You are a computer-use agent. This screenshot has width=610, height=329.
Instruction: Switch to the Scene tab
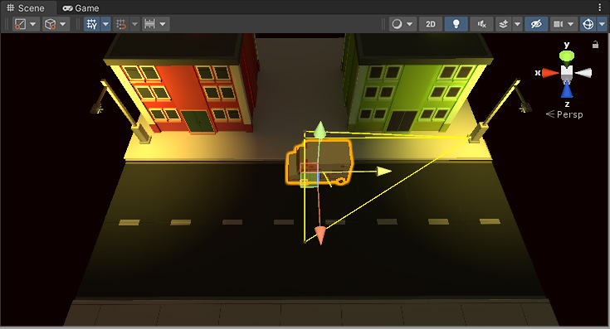click(x=26, y=7)
